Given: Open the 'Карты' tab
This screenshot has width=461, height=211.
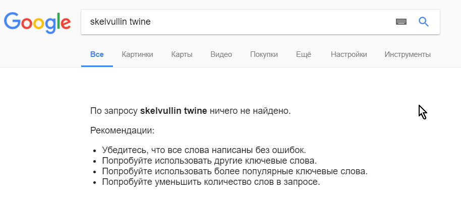Looking at the screenshot, I should click(182, 54).
